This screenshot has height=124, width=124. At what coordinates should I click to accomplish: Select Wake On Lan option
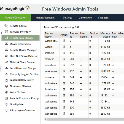coord(17,92)
